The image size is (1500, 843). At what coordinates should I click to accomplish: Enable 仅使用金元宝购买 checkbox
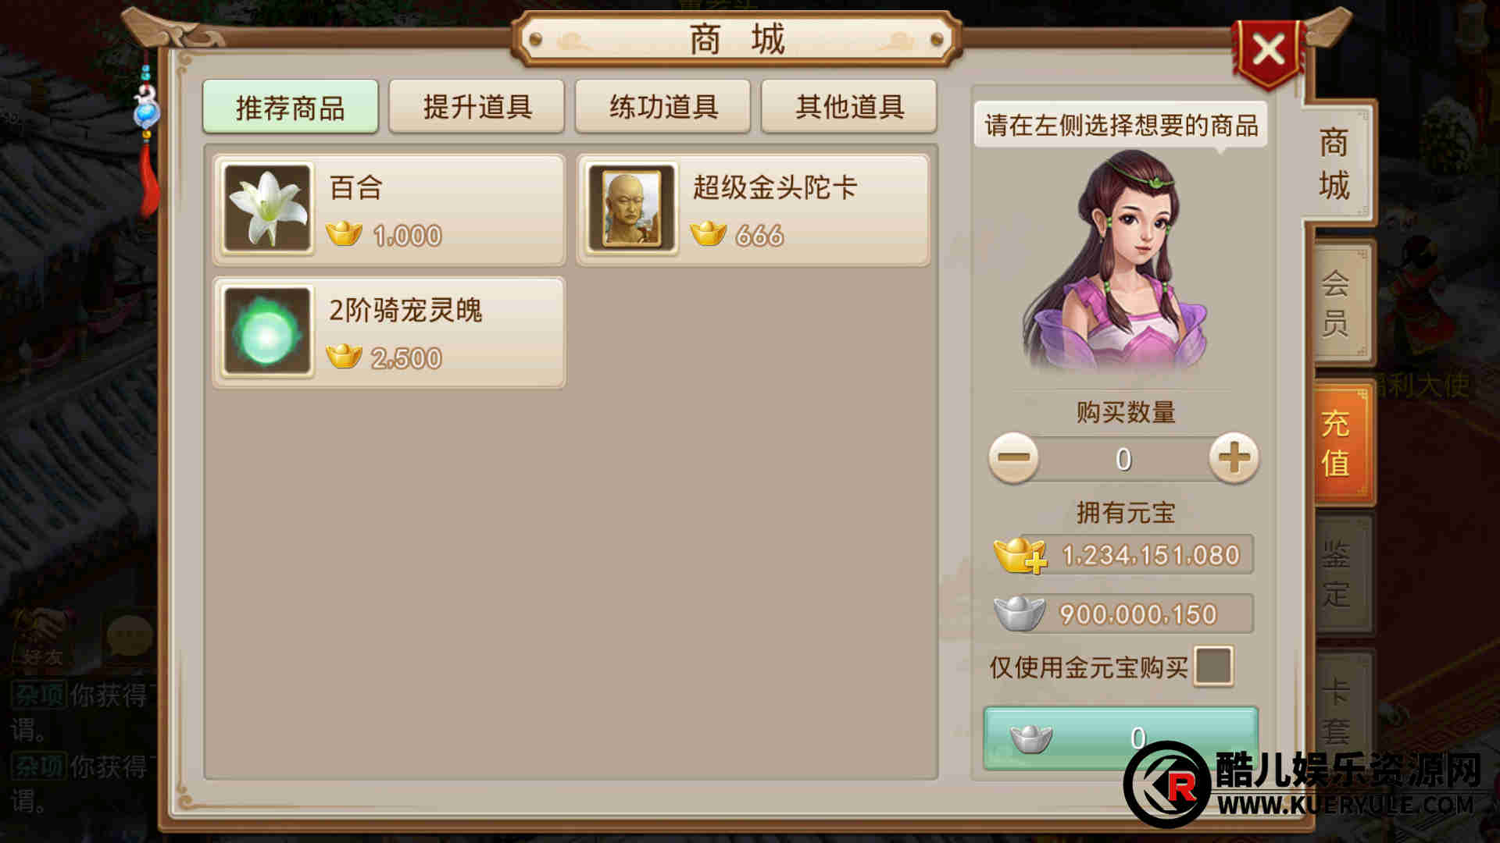[x=1213, y=666]
